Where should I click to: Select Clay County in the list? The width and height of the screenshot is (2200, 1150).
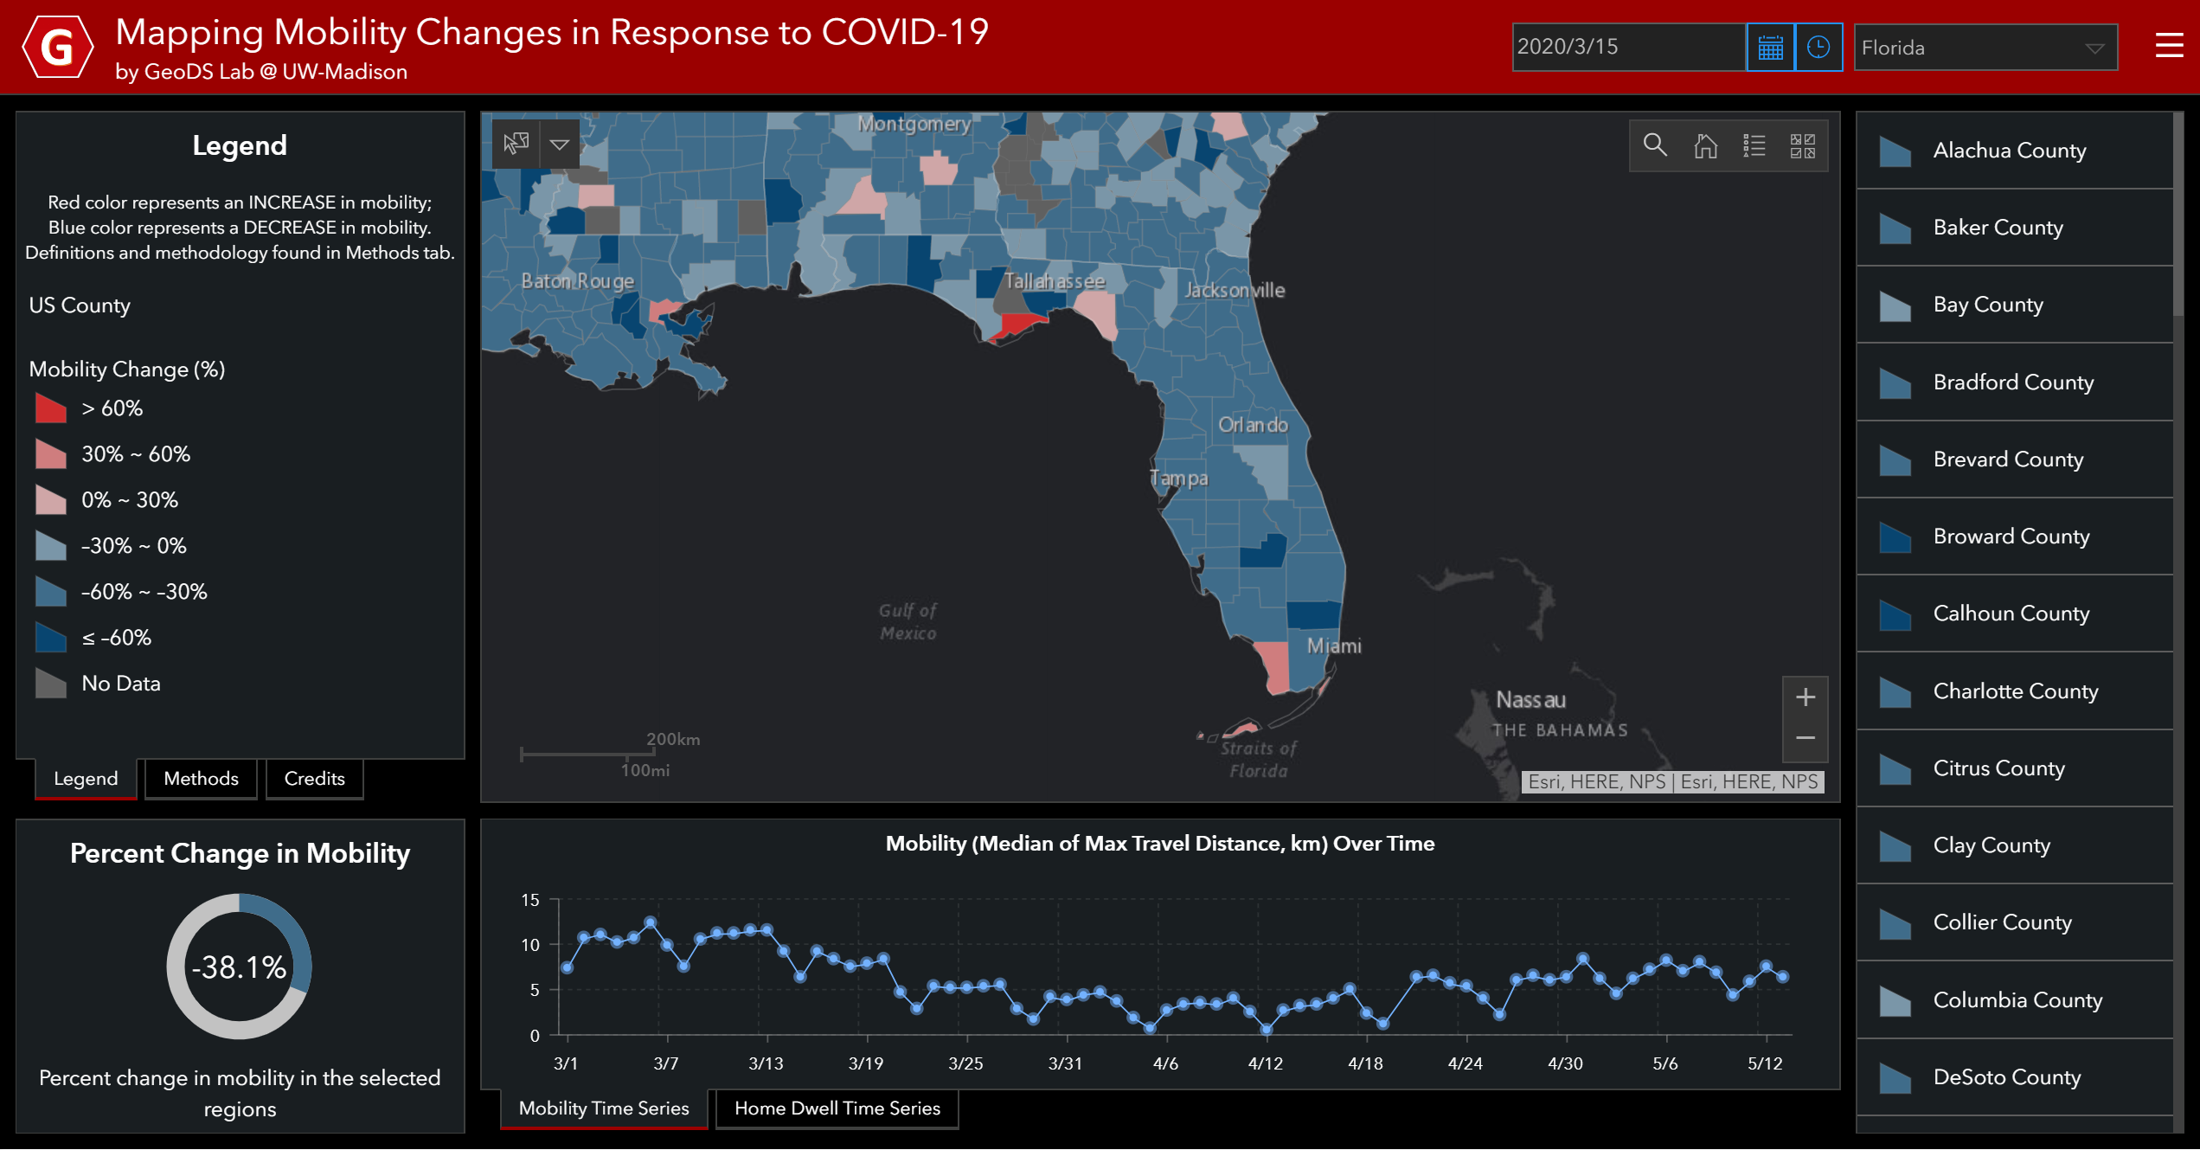pos(2015,845)
